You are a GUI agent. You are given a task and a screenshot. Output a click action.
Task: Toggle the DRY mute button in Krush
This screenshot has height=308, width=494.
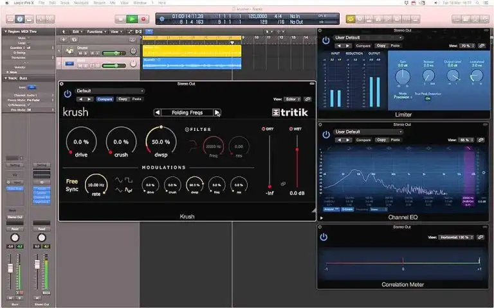263,129
